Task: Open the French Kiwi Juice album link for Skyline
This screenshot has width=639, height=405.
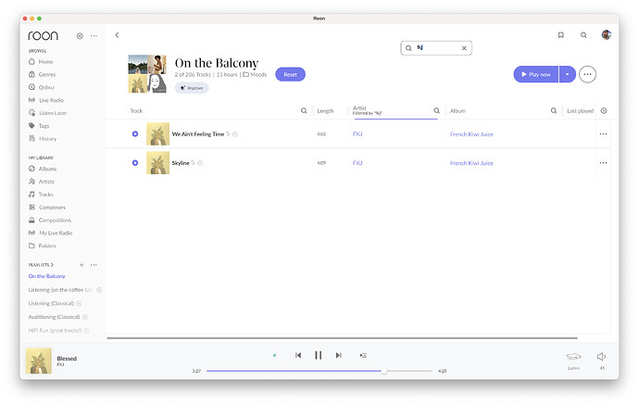Action: 471,163
